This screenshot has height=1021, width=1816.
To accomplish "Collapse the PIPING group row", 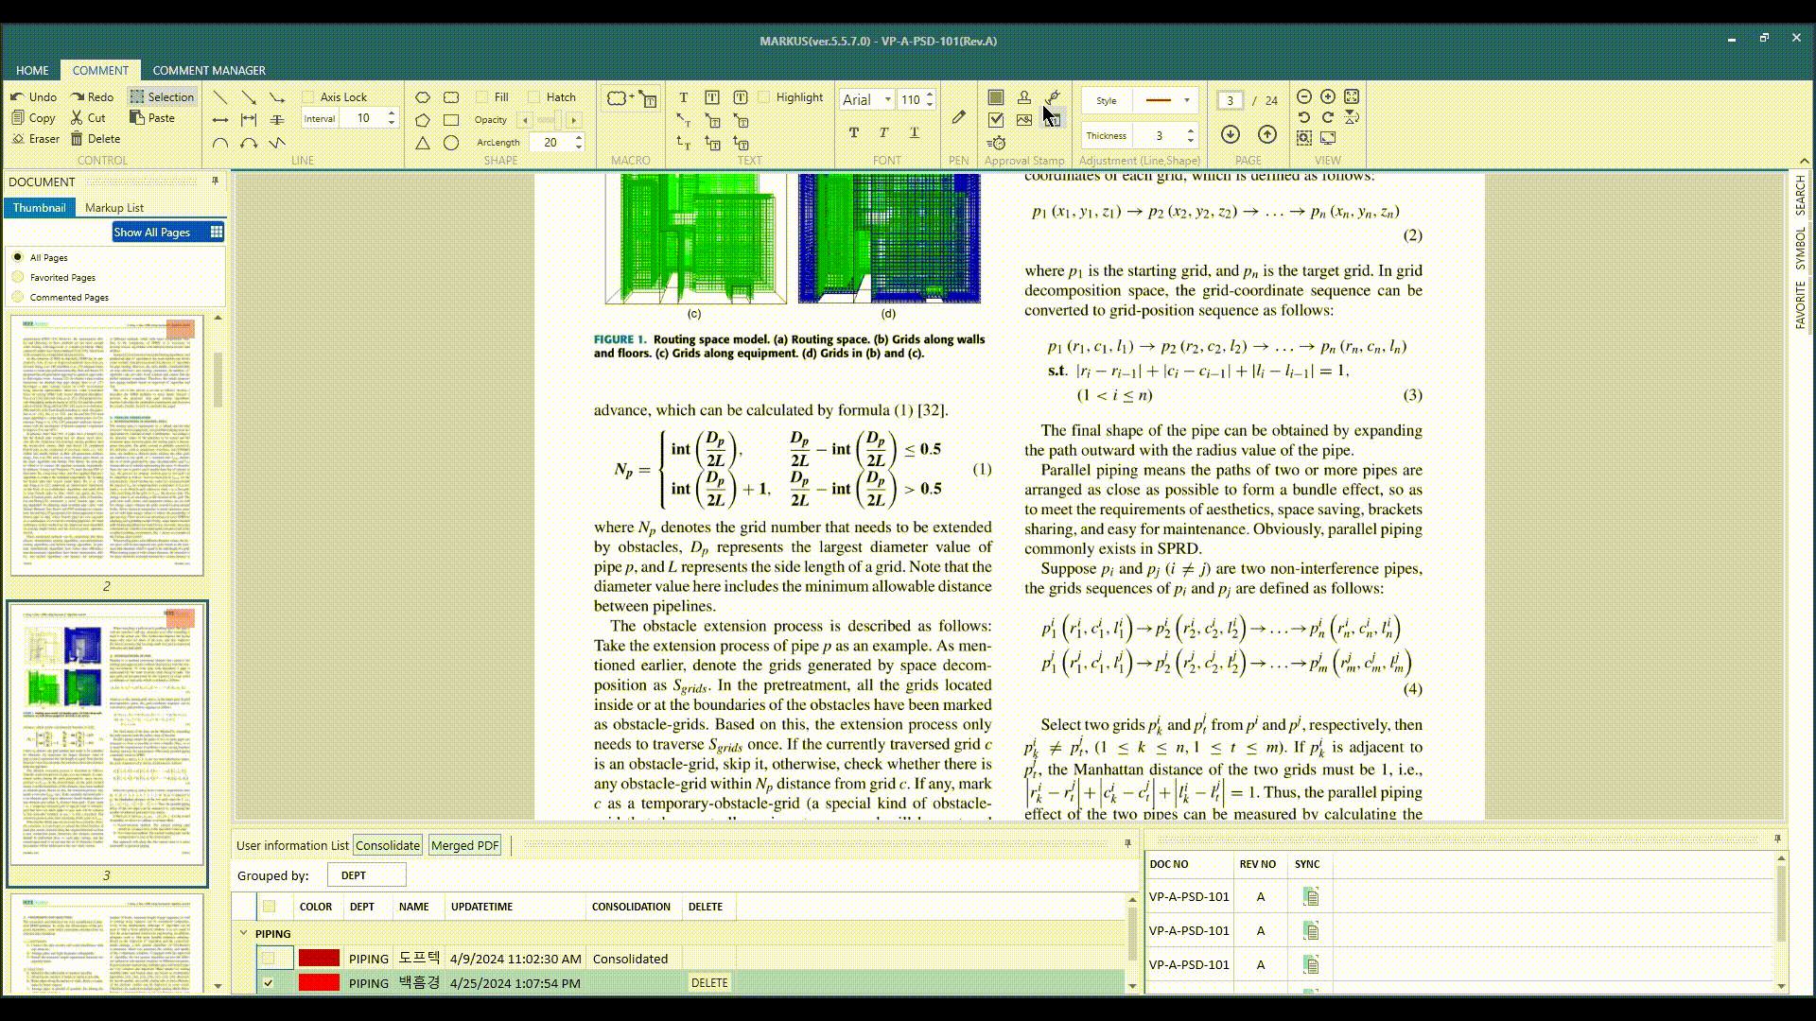I will 244,933.
